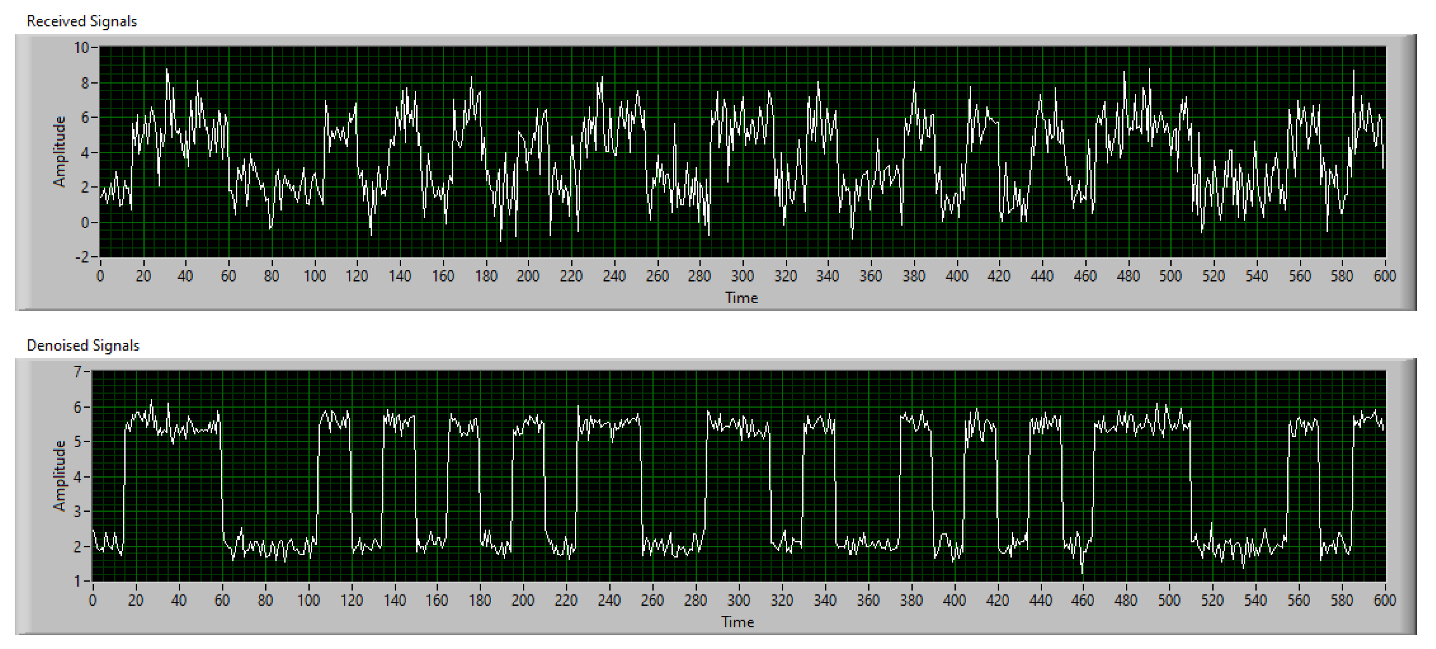1436x649 pixels.
Task: Click the 8 tick on Received Signals amplitude axis
Action: pos(85,83)
